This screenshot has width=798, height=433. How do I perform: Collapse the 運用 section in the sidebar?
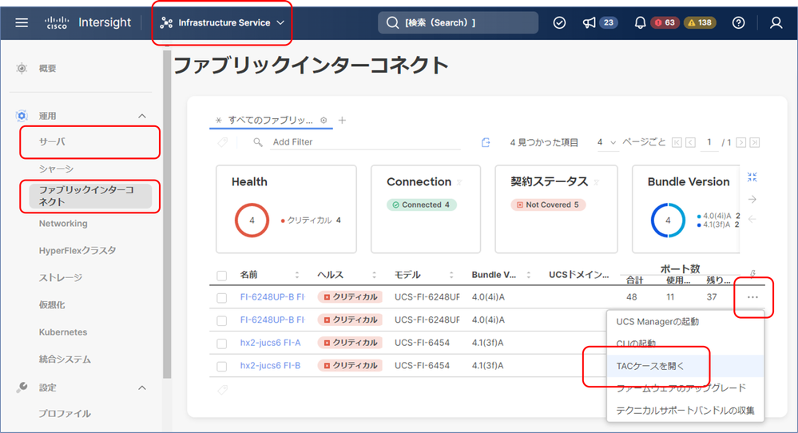tap(142, 116)
